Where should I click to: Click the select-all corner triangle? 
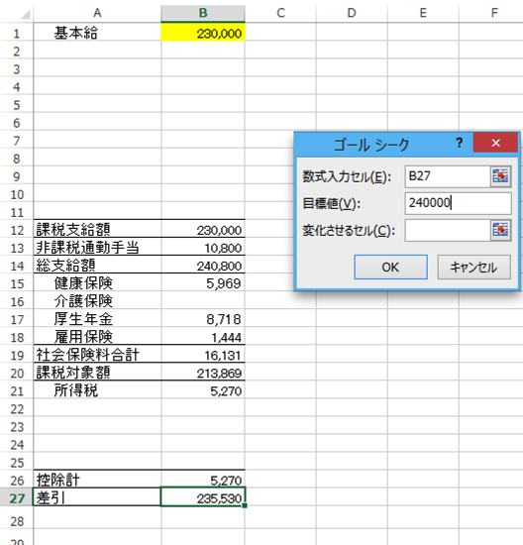point(25,14)
